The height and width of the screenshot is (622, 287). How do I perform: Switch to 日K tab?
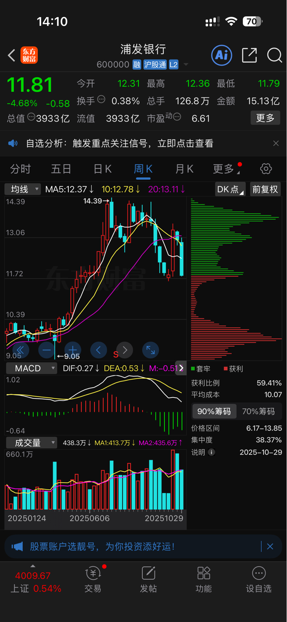click(103, 169)
